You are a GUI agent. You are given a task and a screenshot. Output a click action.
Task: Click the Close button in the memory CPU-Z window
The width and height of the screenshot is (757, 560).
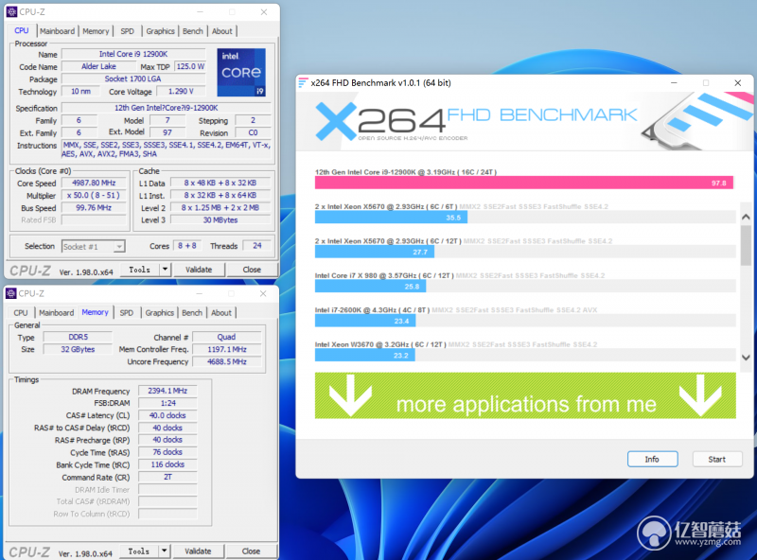(x=251, y=551)
